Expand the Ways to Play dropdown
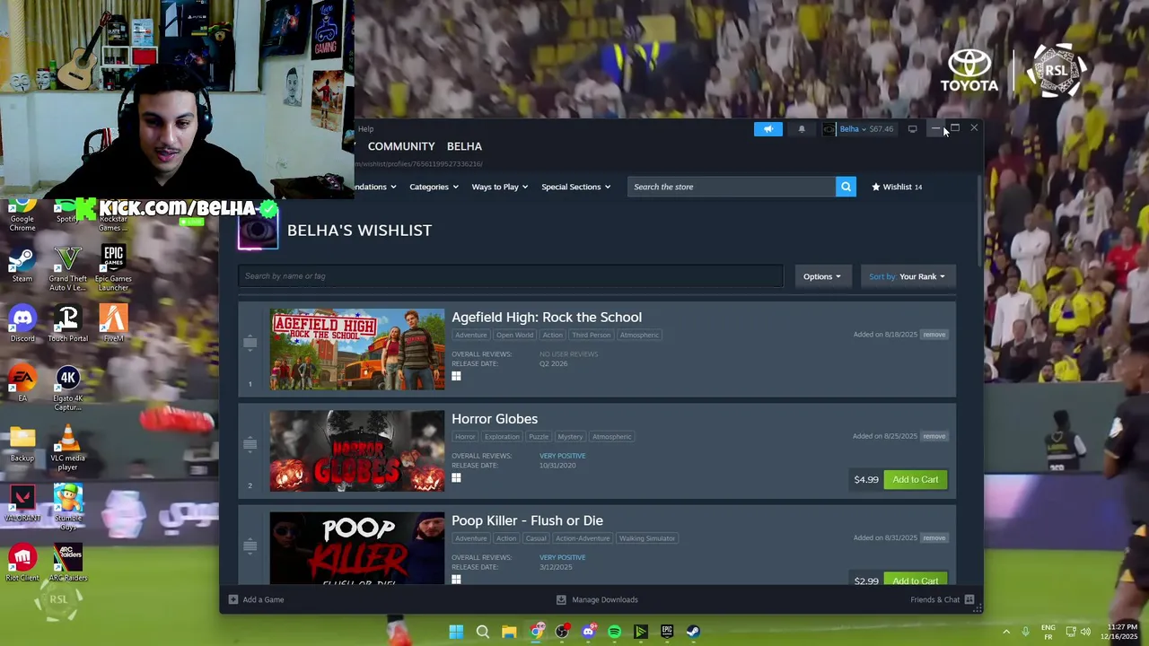 pyautogui.click(x=500, y=187)
